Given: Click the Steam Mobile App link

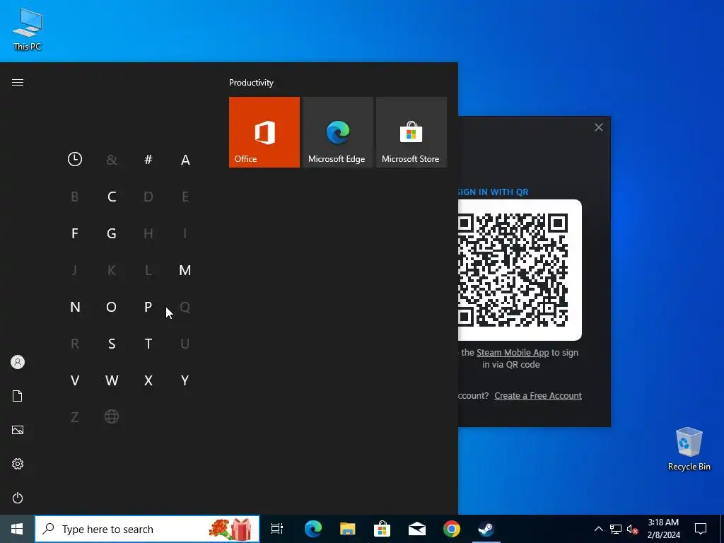Looking at the screenshot, I should [513, 353].
